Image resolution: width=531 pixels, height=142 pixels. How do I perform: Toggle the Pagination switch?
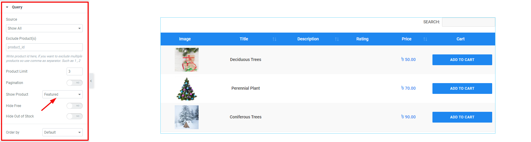(75, 83)
